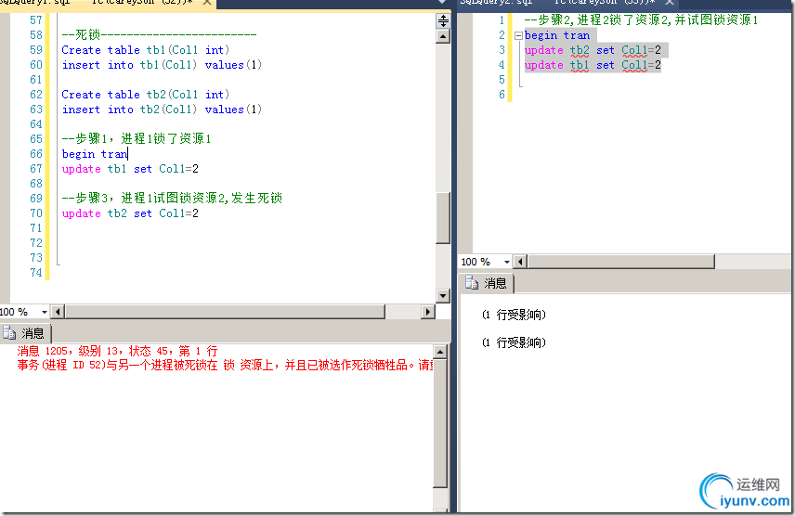Click the left editor's vertical scrollbar thumb

click(x=443, y=218)
